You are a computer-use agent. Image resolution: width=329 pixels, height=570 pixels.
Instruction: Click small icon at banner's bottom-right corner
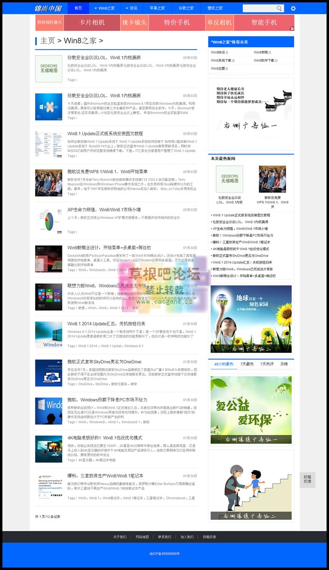[x=292, y=28]
